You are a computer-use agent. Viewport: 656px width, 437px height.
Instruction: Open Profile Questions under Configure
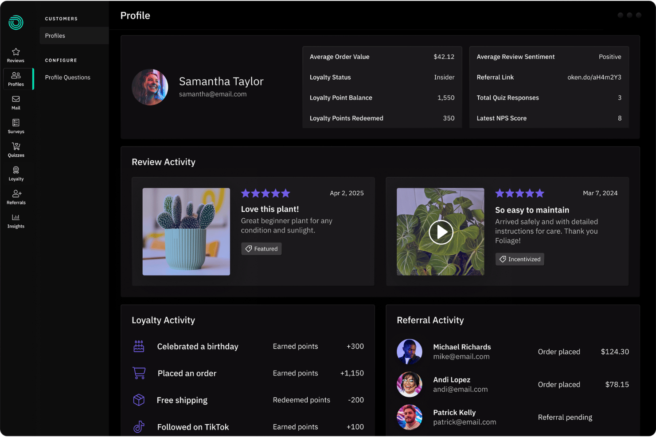tap(68, 77)
